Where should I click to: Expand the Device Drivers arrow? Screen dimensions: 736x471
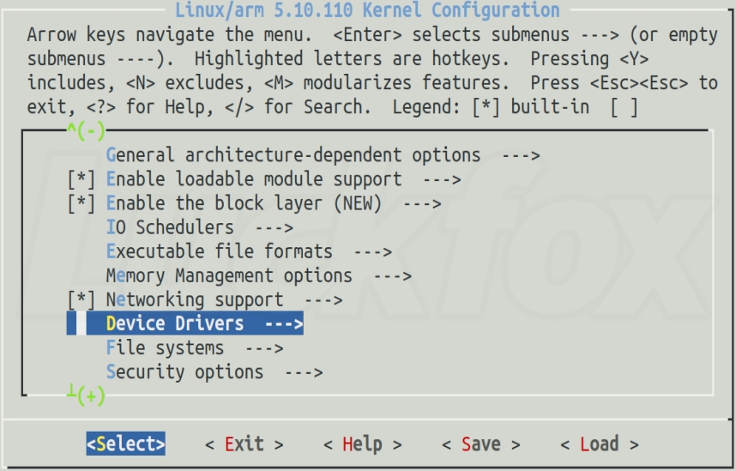pyautogui.click(x=284, y=323)
